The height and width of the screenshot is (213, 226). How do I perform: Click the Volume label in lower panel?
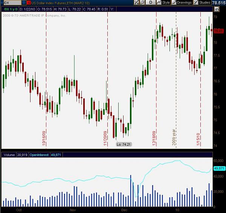9,155
